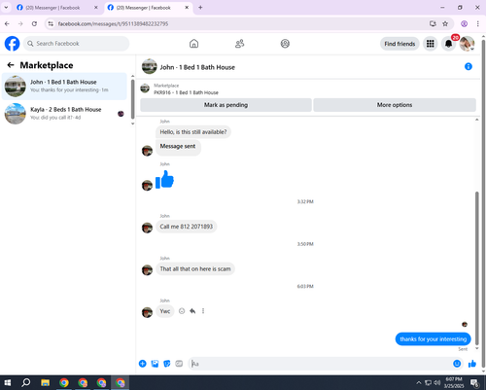Go back in browser history
The width and height of the screenshot is (486, 390).
coord(7,23)
